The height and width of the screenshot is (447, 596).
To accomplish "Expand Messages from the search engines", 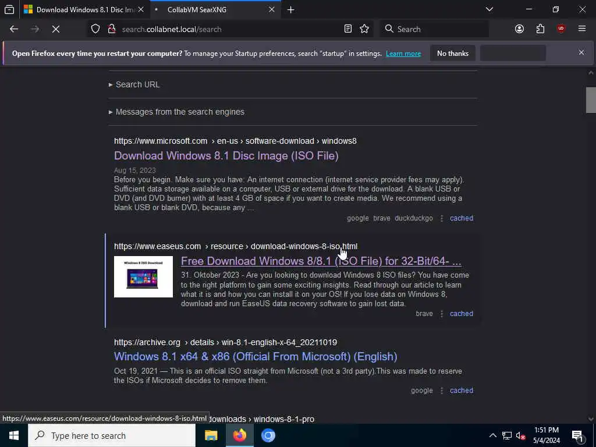I will [x=176, y=112].
